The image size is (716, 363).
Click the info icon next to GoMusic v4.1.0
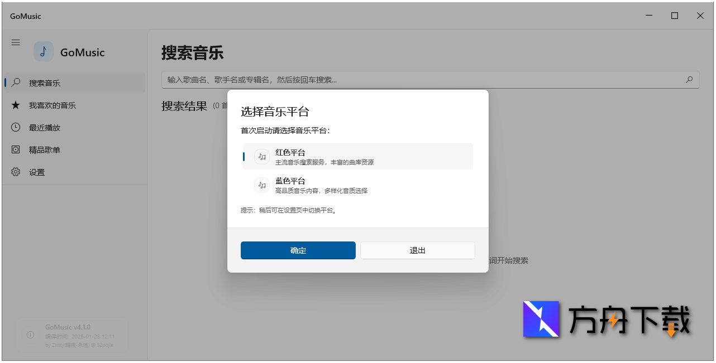(30, 335)
